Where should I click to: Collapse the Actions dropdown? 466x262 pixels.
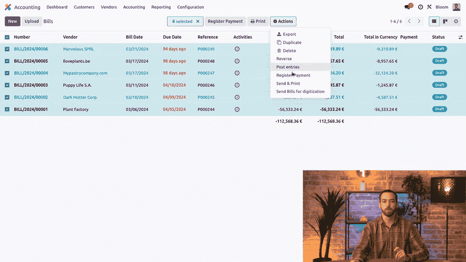(x=283, y=21)
